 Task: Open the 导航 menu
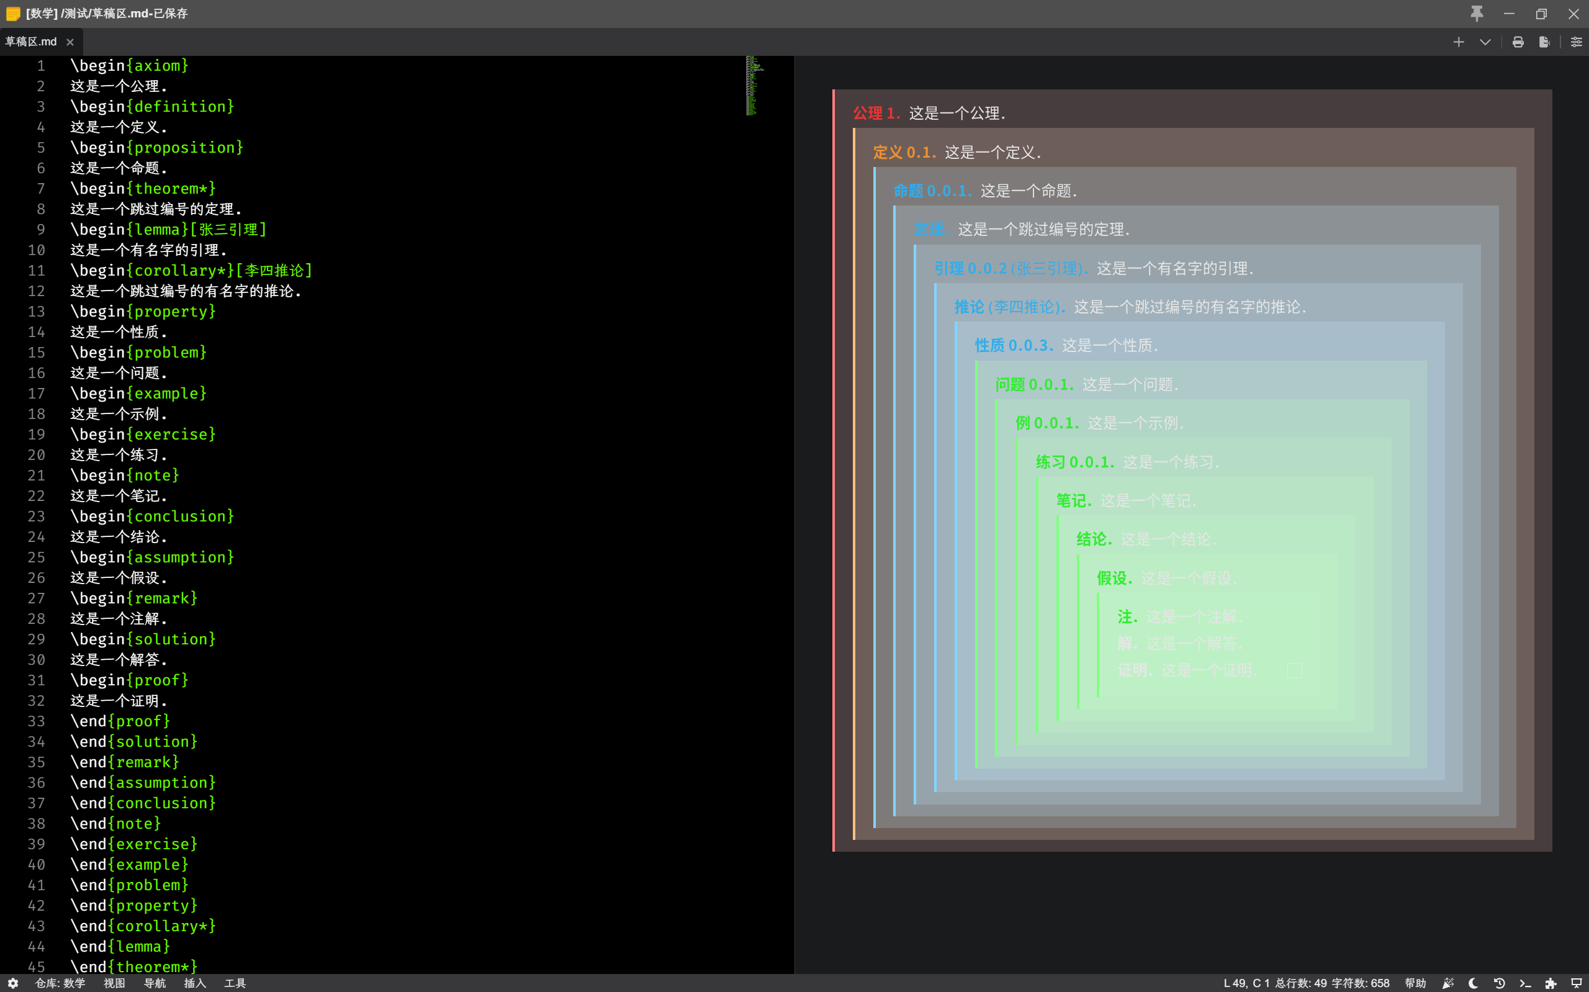click(155, 983)
